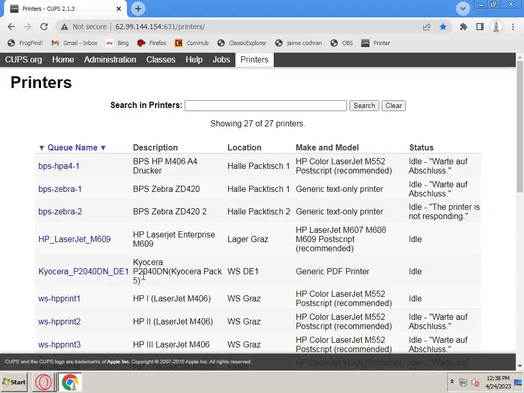Open the extensions puzzle icon
Viewport: 524px width, 393px height.
463,27
